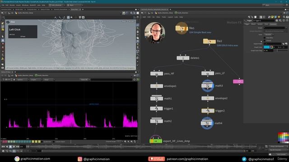Image resolution: width=289 pixels, height=162 pixels.
Task: Select the delete1 node
Action: tap(183, 58)
